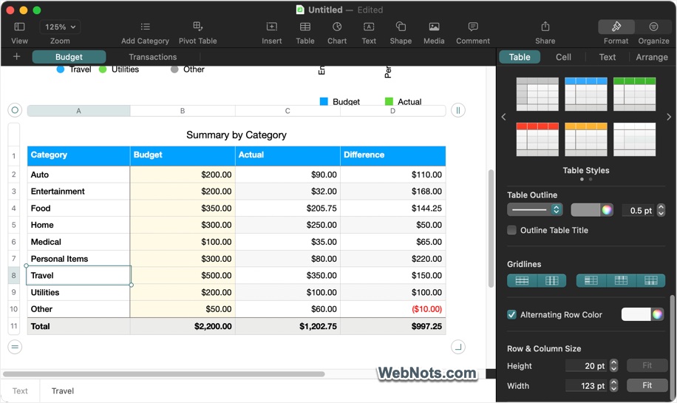Viewport: 677px width, 403px height.
Task: Select the gray table style thumbnail
Action: (x=537, y=94)
